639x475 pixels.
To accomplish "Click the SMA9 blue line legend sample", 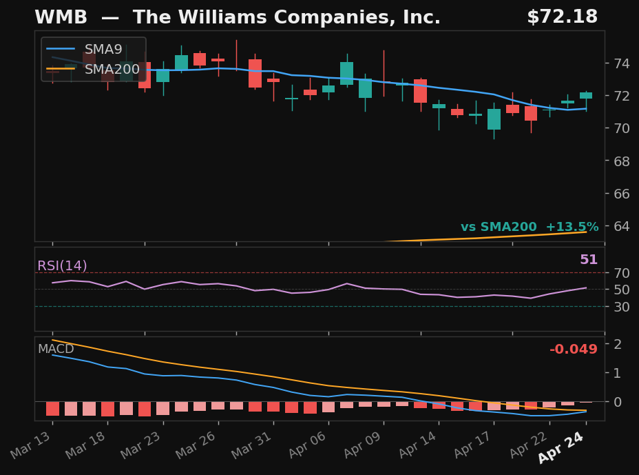I will tap(62, 49).
